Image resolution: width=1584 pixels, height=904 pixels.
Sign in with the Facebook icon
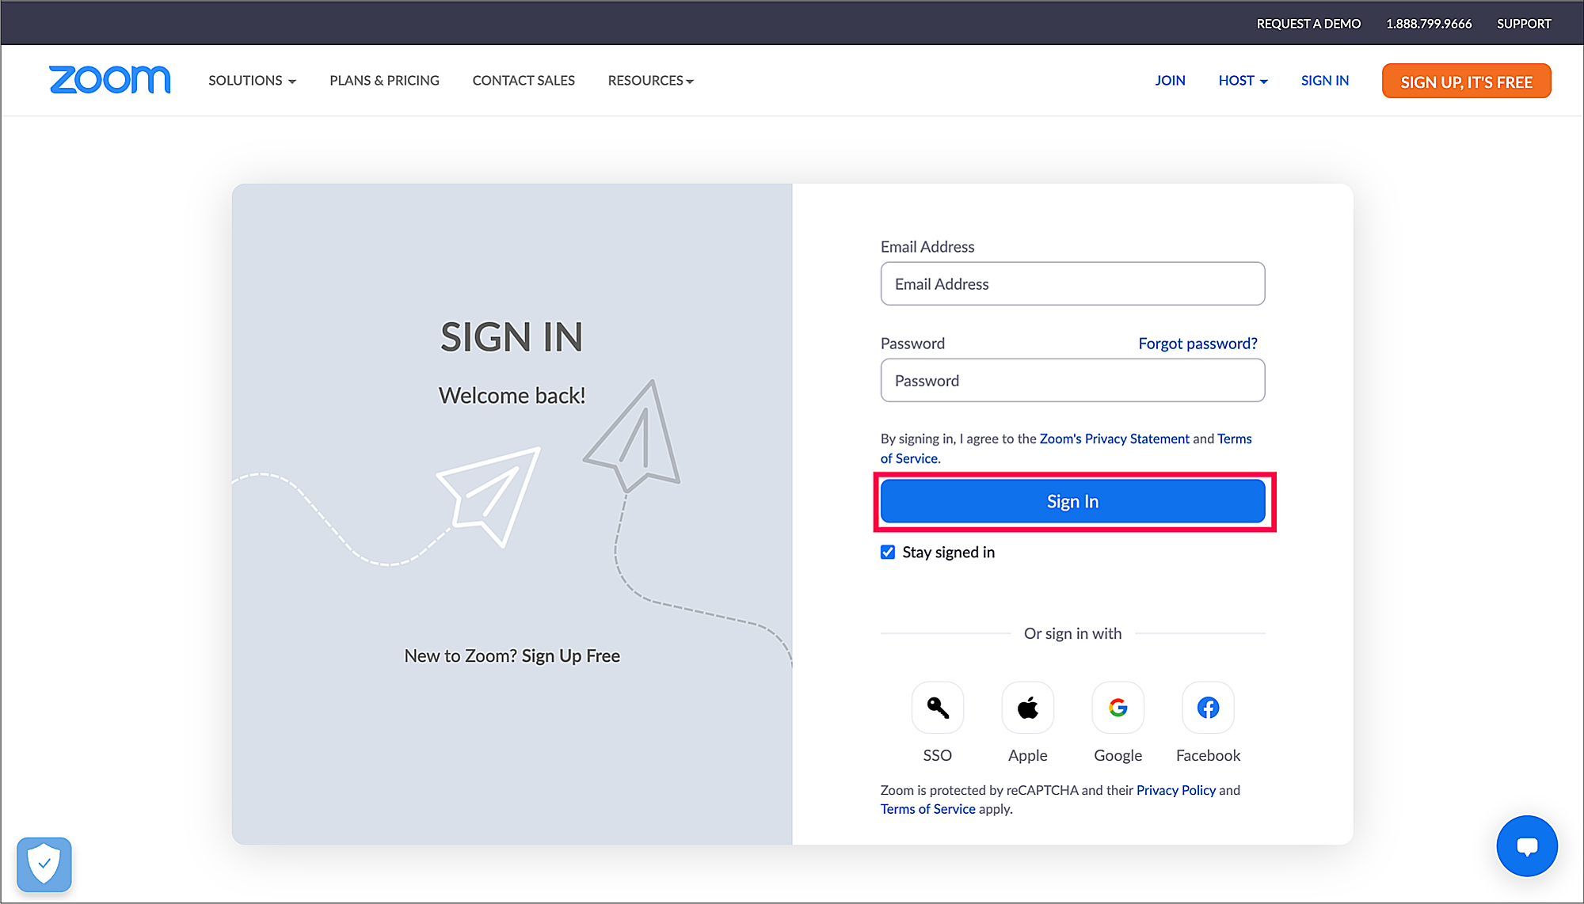1209,708
